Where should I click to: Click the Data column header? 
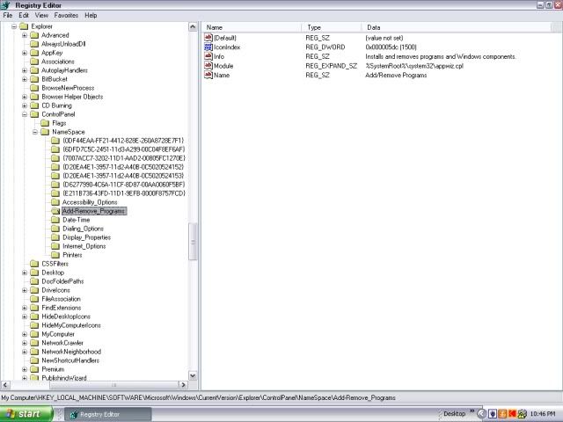point(457,27)
